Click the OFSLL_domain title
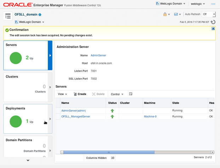The image size is (220, 168). (x=26, y=15)
